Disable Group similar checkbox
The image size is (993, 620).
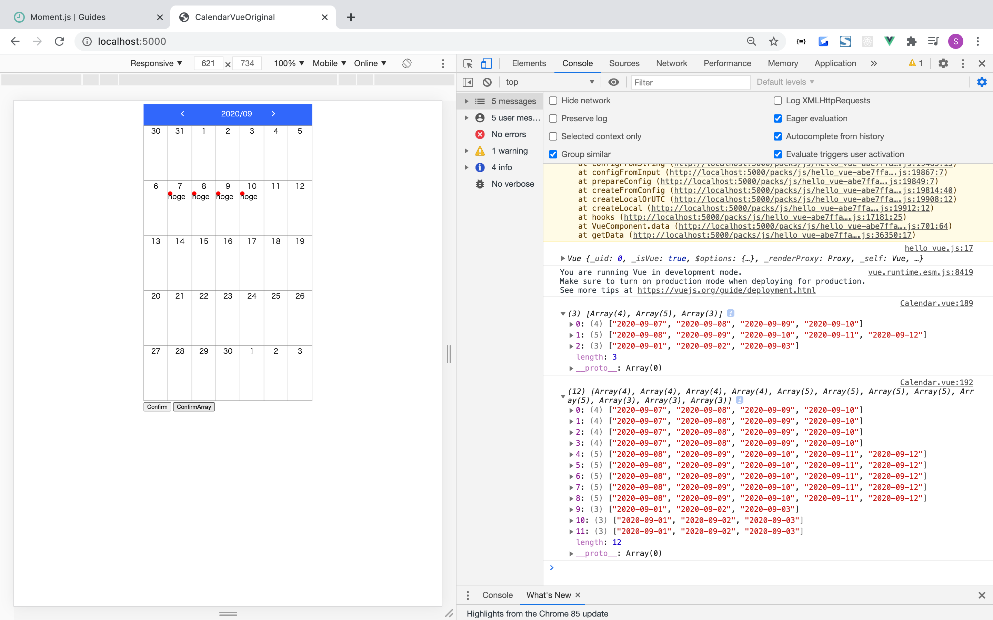pyautogui.click(x=553, y=154)
